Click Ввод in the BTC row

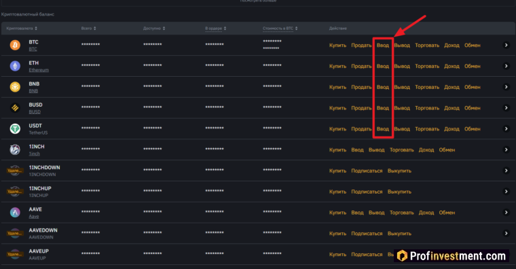[383, 46]
